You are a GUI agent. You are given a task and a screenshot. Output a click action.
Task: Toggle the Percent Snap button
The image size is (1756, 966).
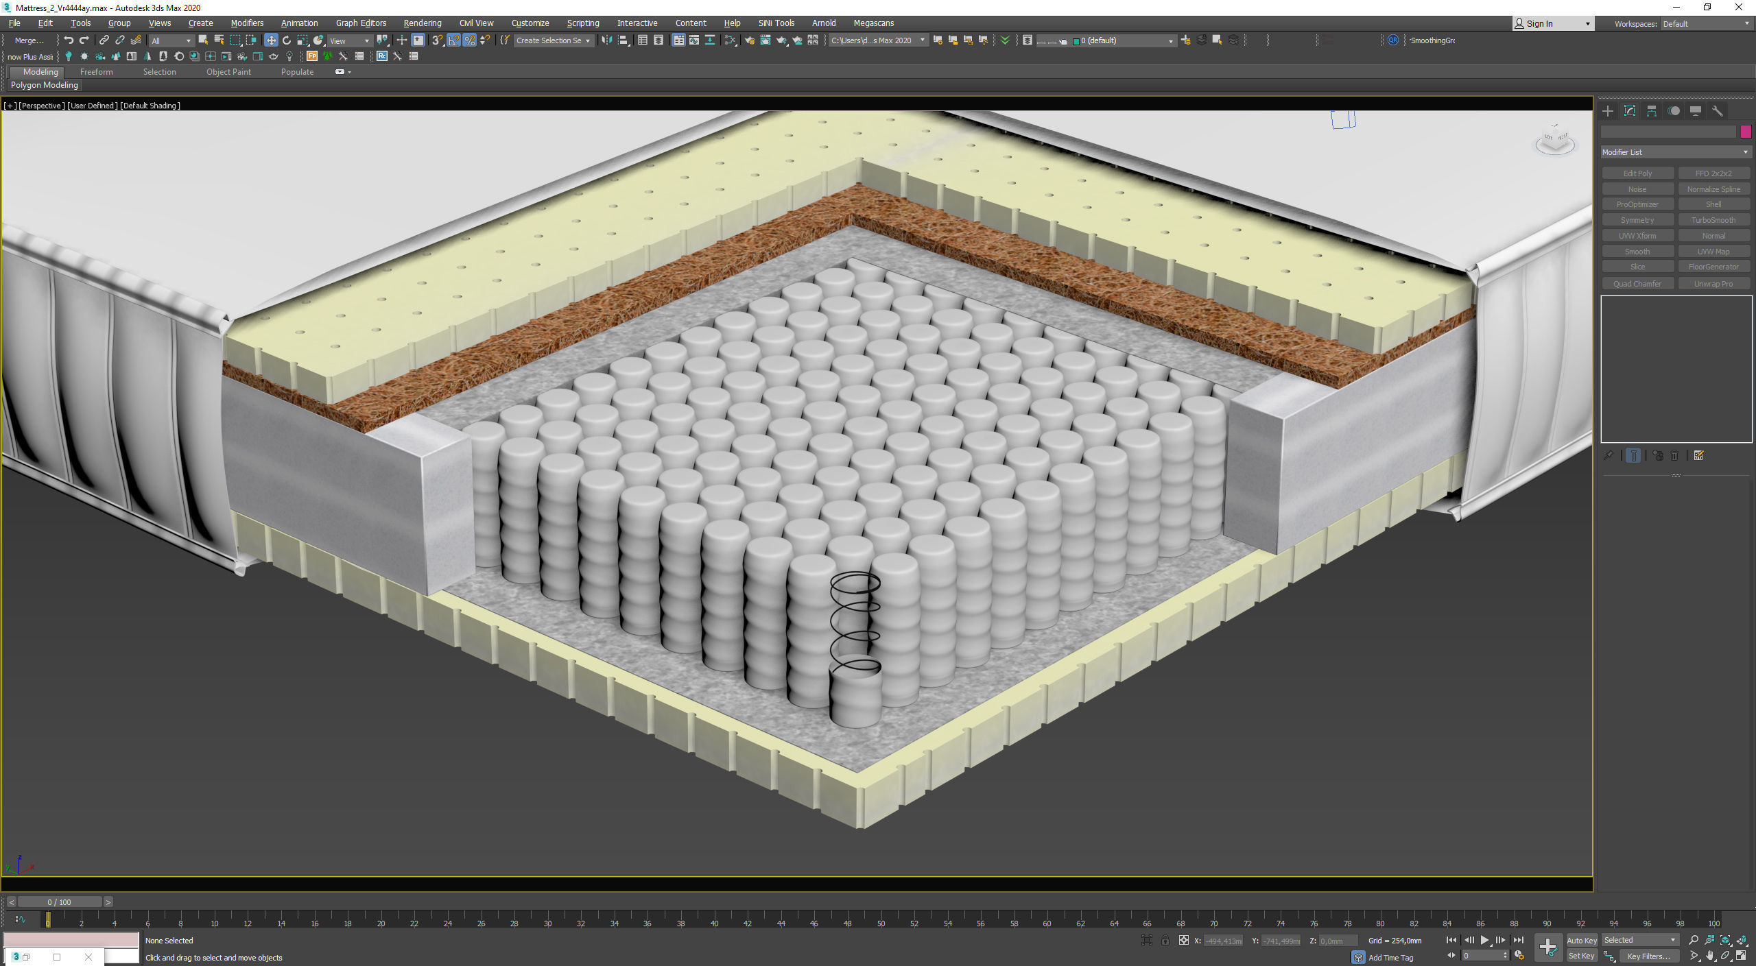[x=469, y=40]
